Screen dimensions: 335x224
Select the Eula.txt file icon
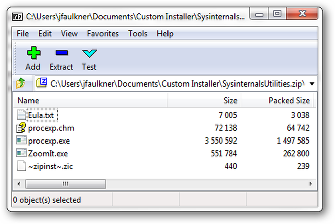tap(21, 115)
